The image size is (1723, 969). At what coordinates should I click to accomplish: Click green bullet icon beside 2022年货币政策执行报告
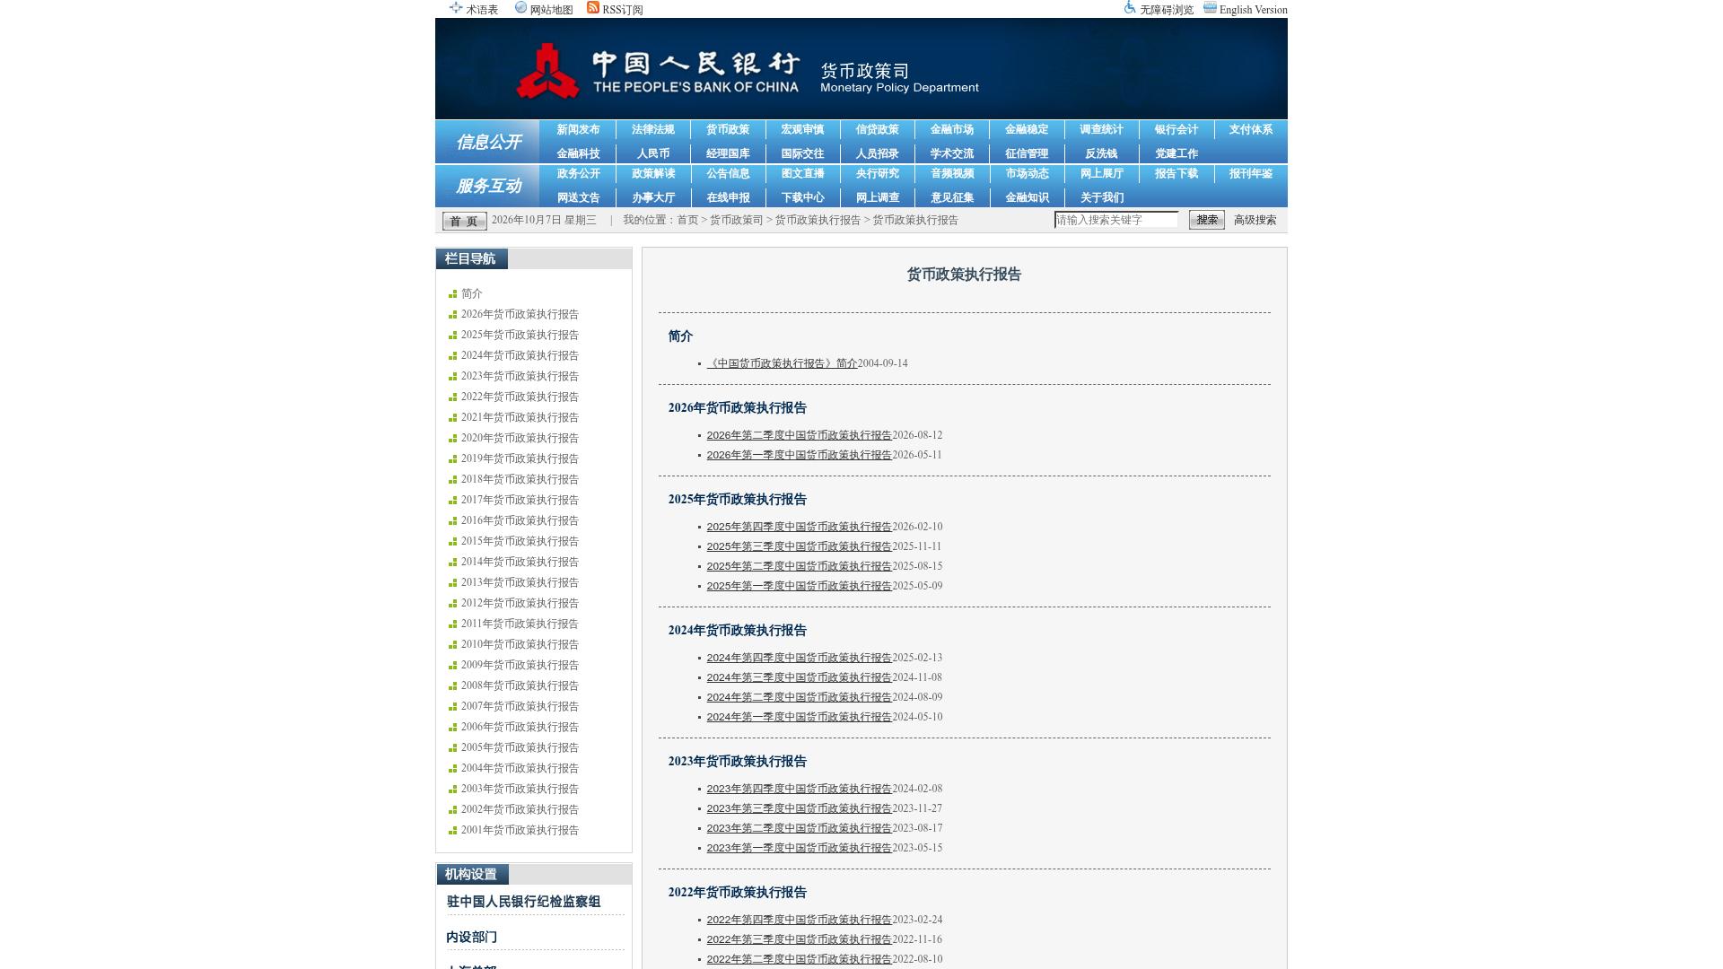452,397
